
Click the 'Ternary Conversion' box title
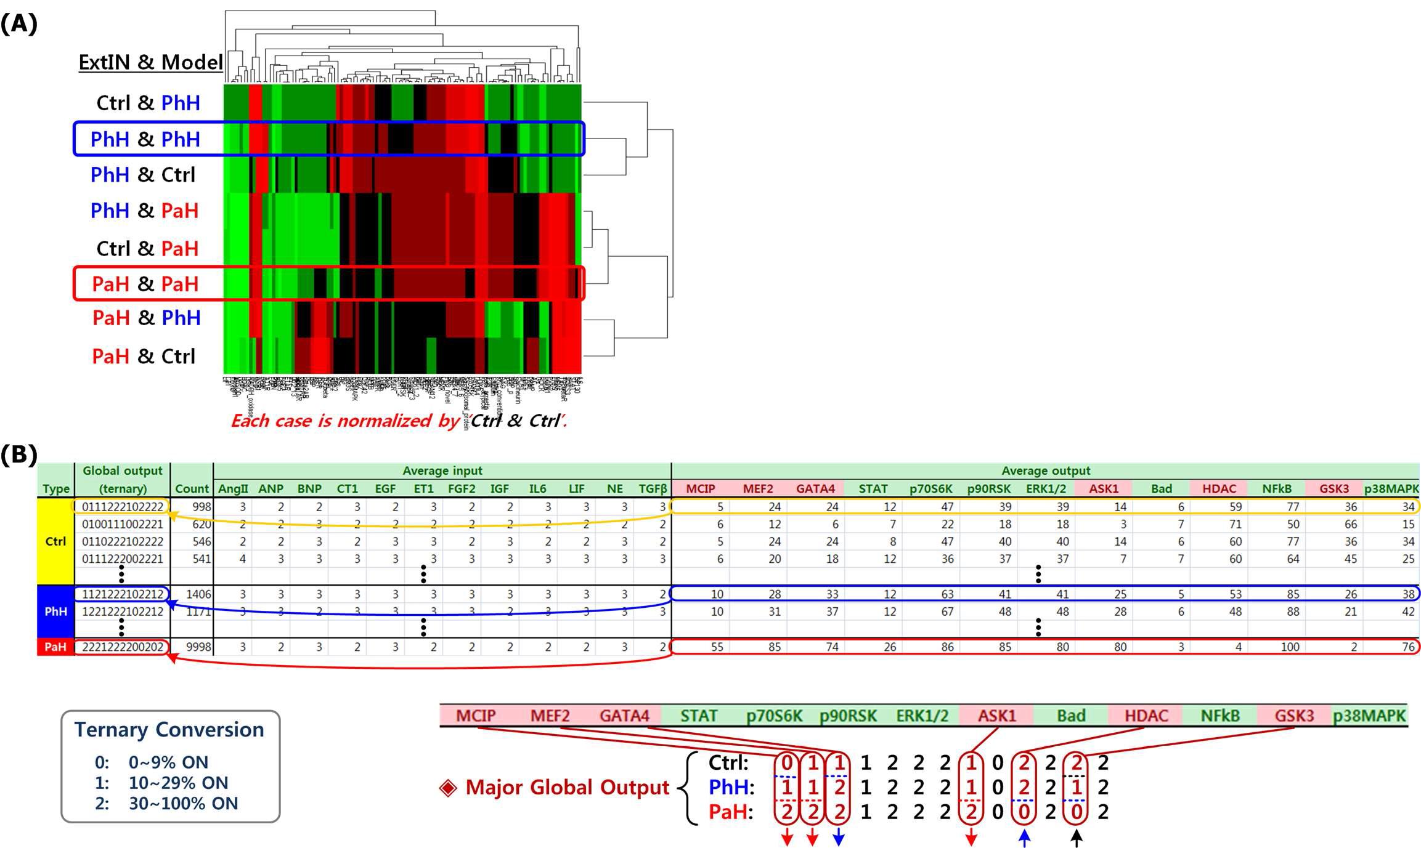tap(169, 729)
